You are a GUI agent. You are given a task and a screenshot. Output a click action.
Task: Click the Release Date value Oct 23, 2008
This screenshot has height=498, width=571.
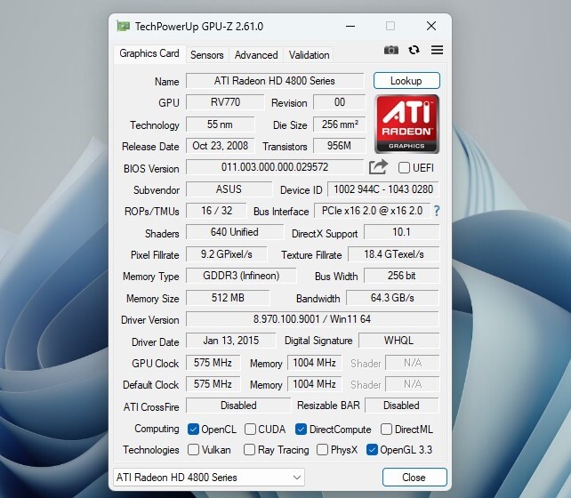pos(220,146)
